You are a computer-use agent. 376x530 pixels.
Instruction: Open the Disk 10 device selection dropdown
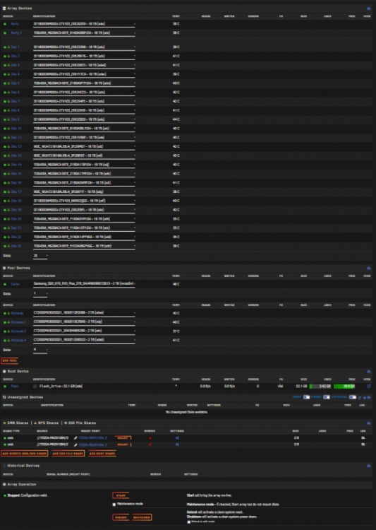(84, 129)
